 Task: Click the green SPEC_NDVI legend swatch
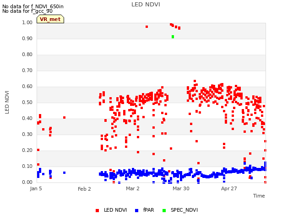(x=164, y=211)
